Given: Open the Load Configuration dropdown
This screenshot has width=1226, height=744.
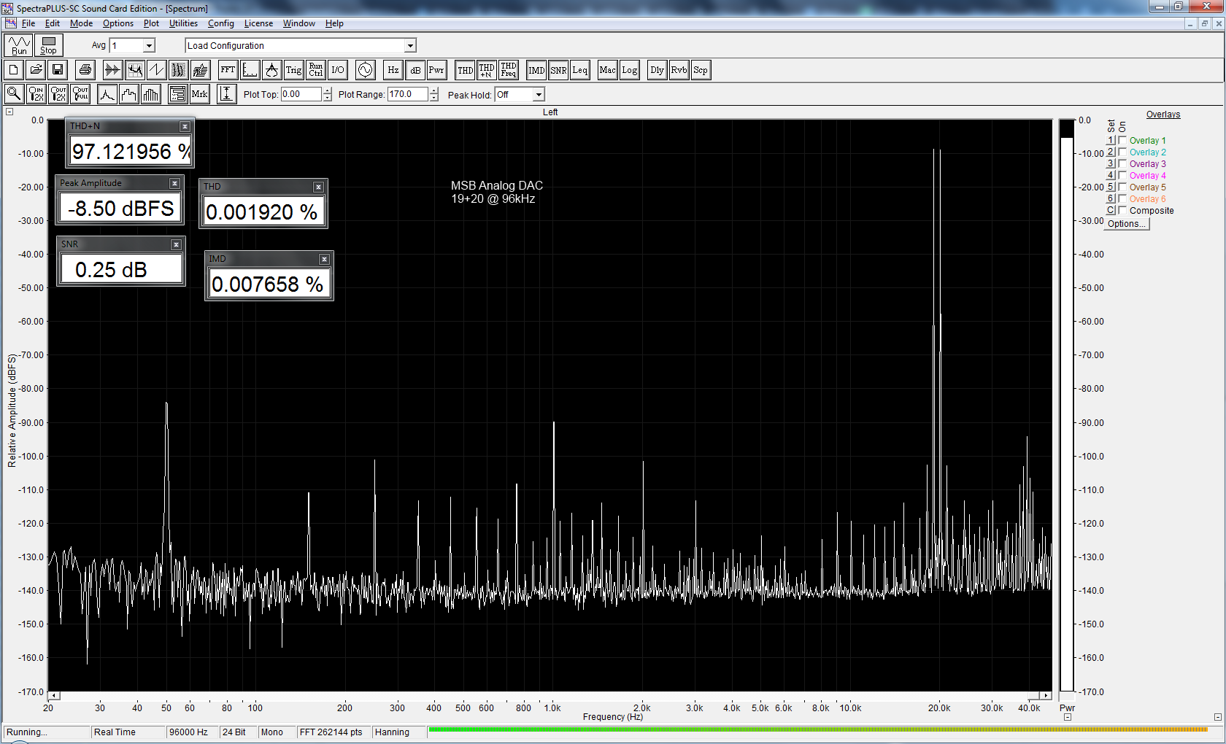Looking at the screenshot, I should point(410,46).
